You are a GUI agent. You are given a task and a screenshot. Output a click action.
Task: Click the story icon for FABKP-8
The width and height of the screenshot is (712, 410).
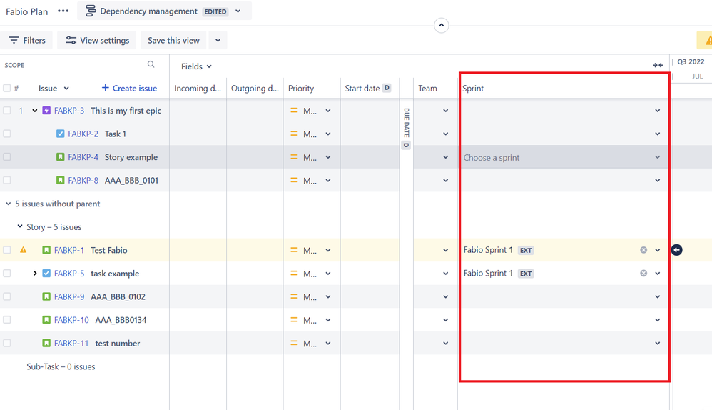click(x=61, y=180)
